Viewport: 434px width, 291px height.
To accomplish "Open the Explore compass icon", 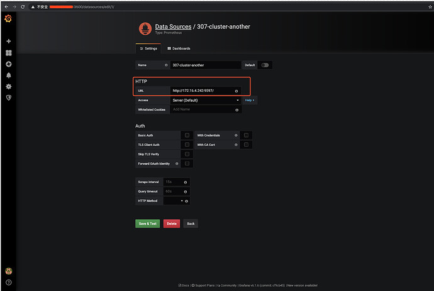I will [9, 64].
